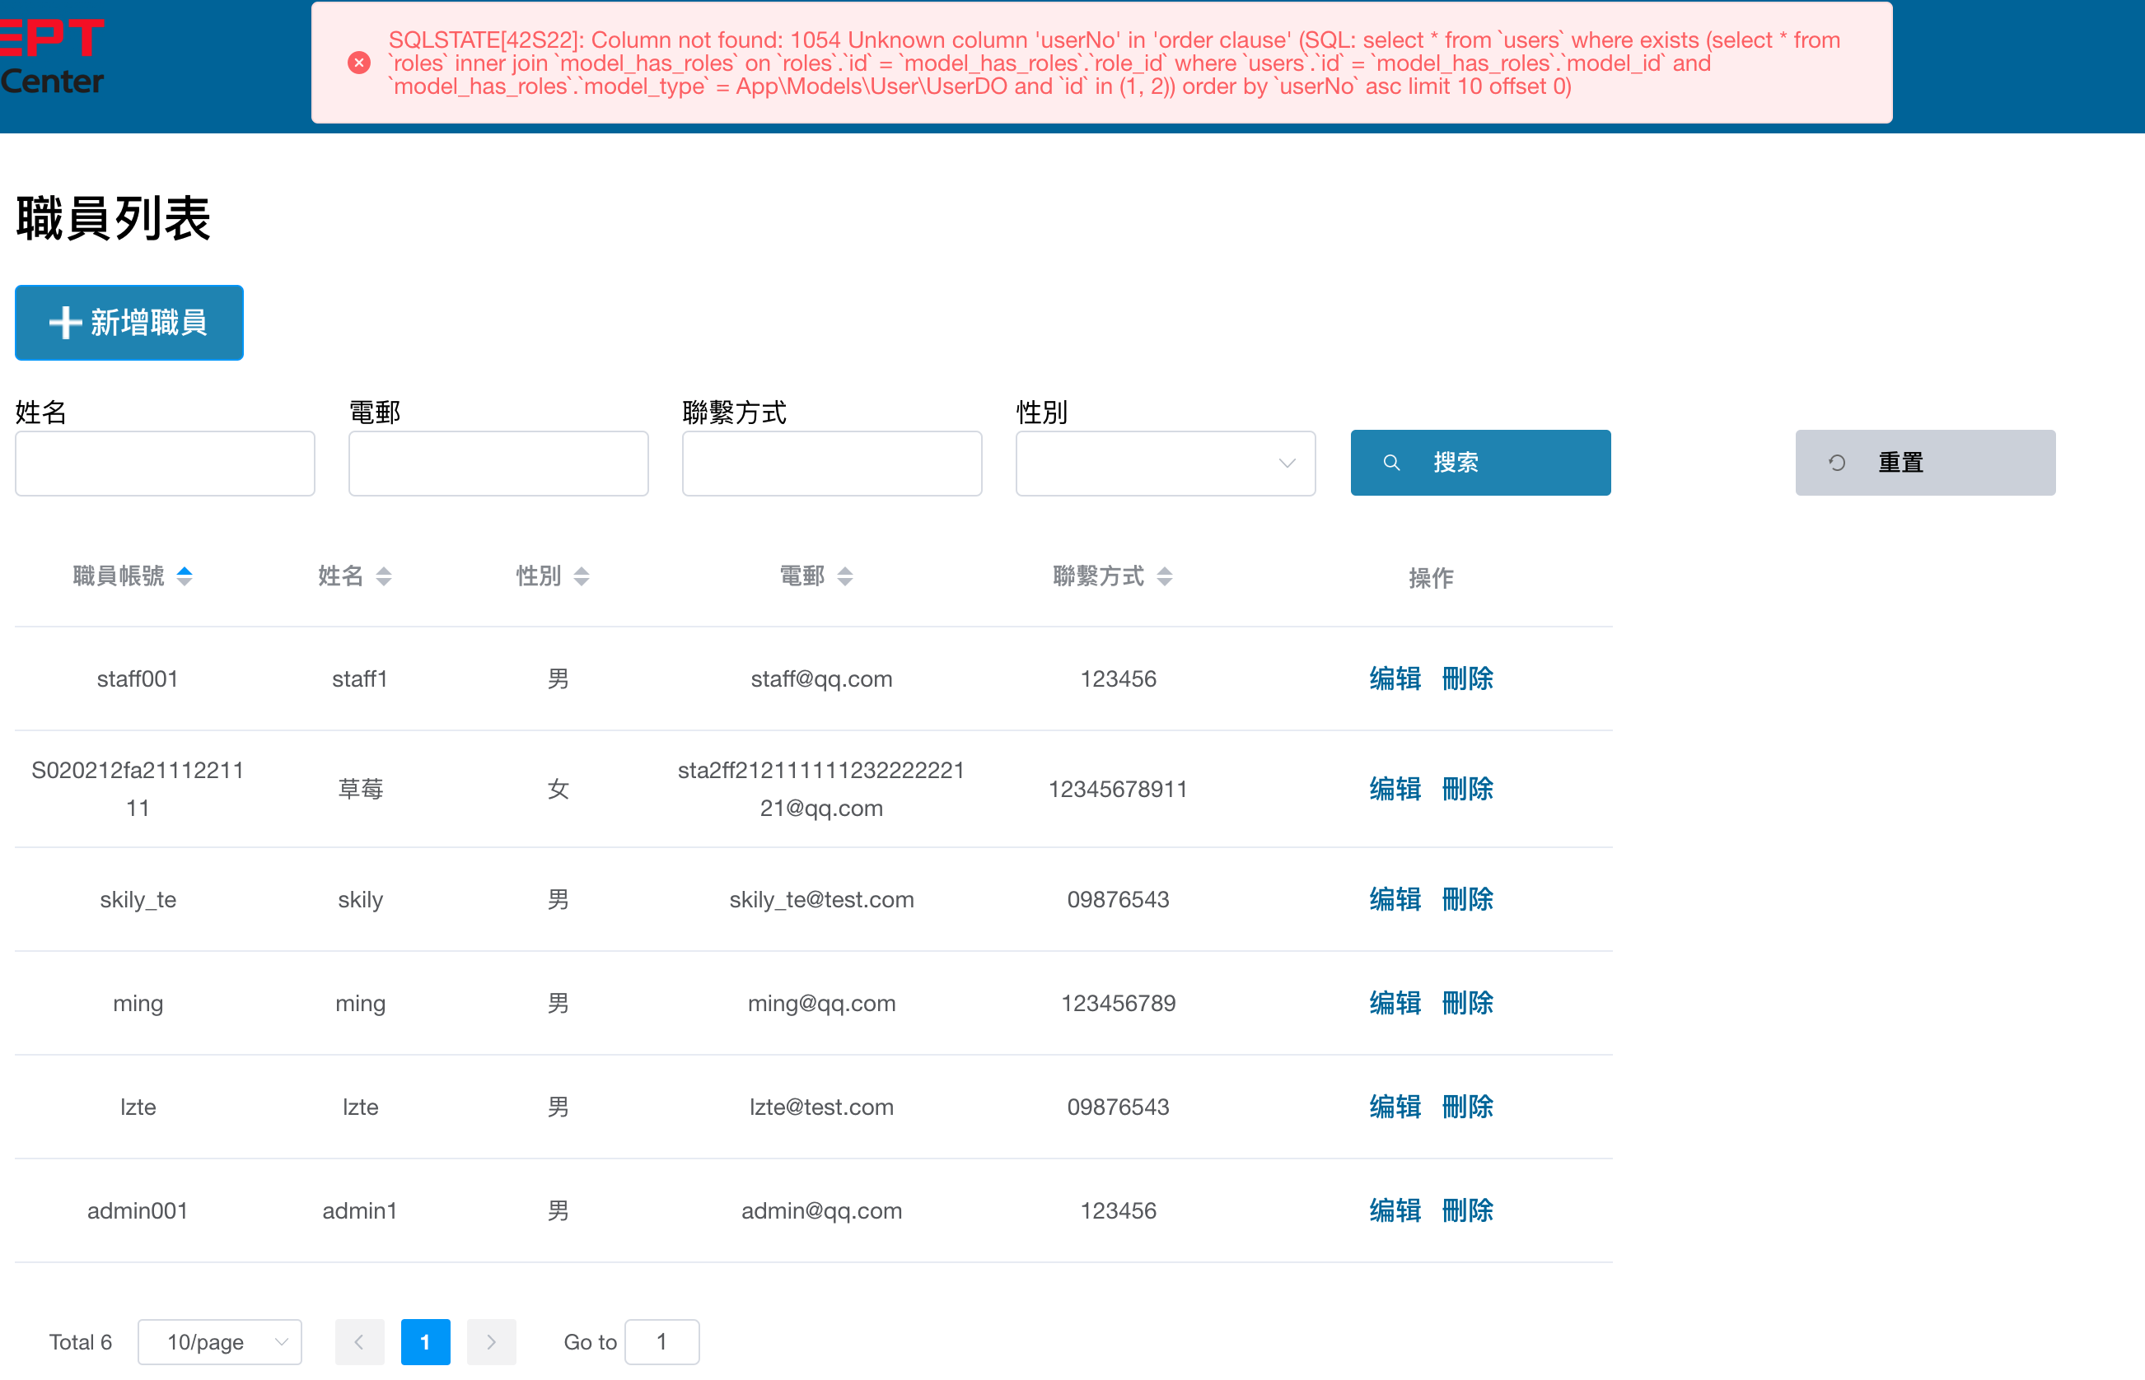Click the admin@qq.com email cell
This screenshot has width=2145, height=1380.
(x=821, y=1211)
